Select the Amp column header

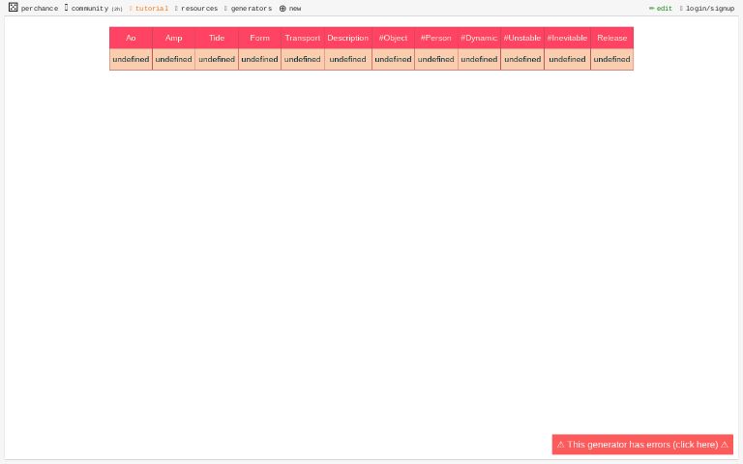[x=173, y=38]
